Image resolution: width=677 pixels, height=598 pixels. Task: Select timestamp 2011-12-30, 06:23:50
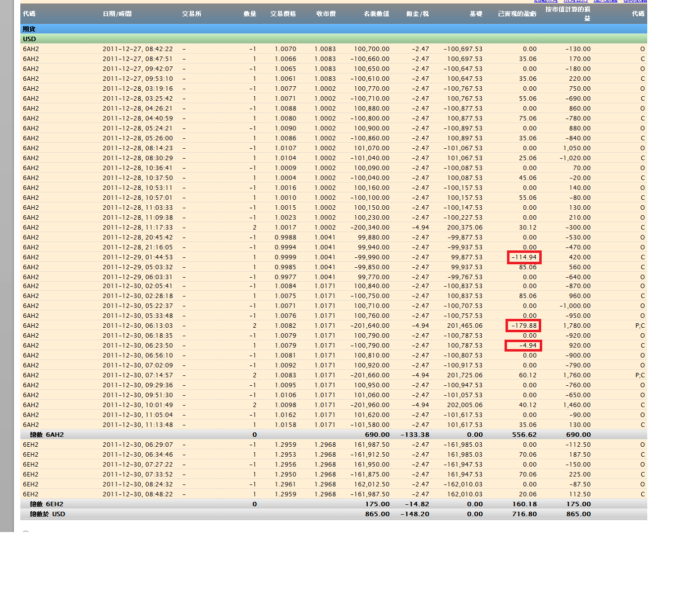tap(138, 346)
